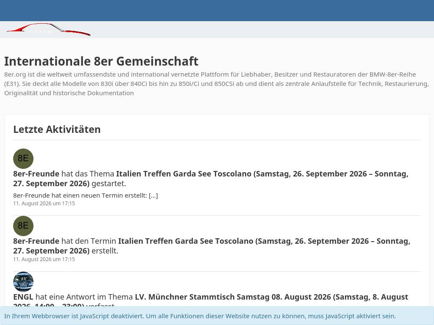Screen dimensions: 434x325
Task: Click '8er-Freunde hat einen neuen Termin erstellt' text
Action: pyautogui.click(x=86, y=196)
